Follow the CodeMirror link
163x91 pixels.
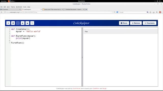(96, 88)
